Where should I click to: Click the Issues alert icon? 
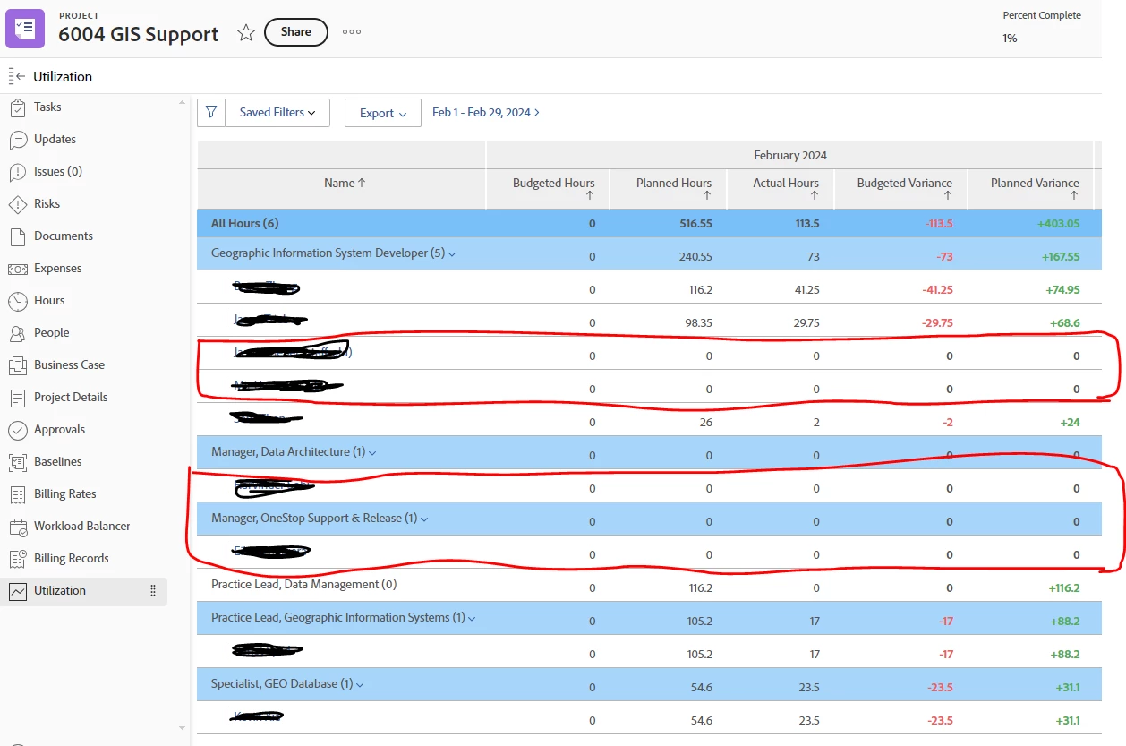[17, 172]
